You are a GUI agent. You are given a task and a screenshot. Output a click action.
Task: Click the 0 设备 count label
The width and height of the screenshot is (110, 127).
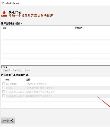(4, 67)
